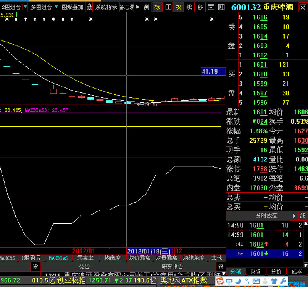Close the 600132 quote panel
Viewport: 308px width, 287px height.
[303, 8]
